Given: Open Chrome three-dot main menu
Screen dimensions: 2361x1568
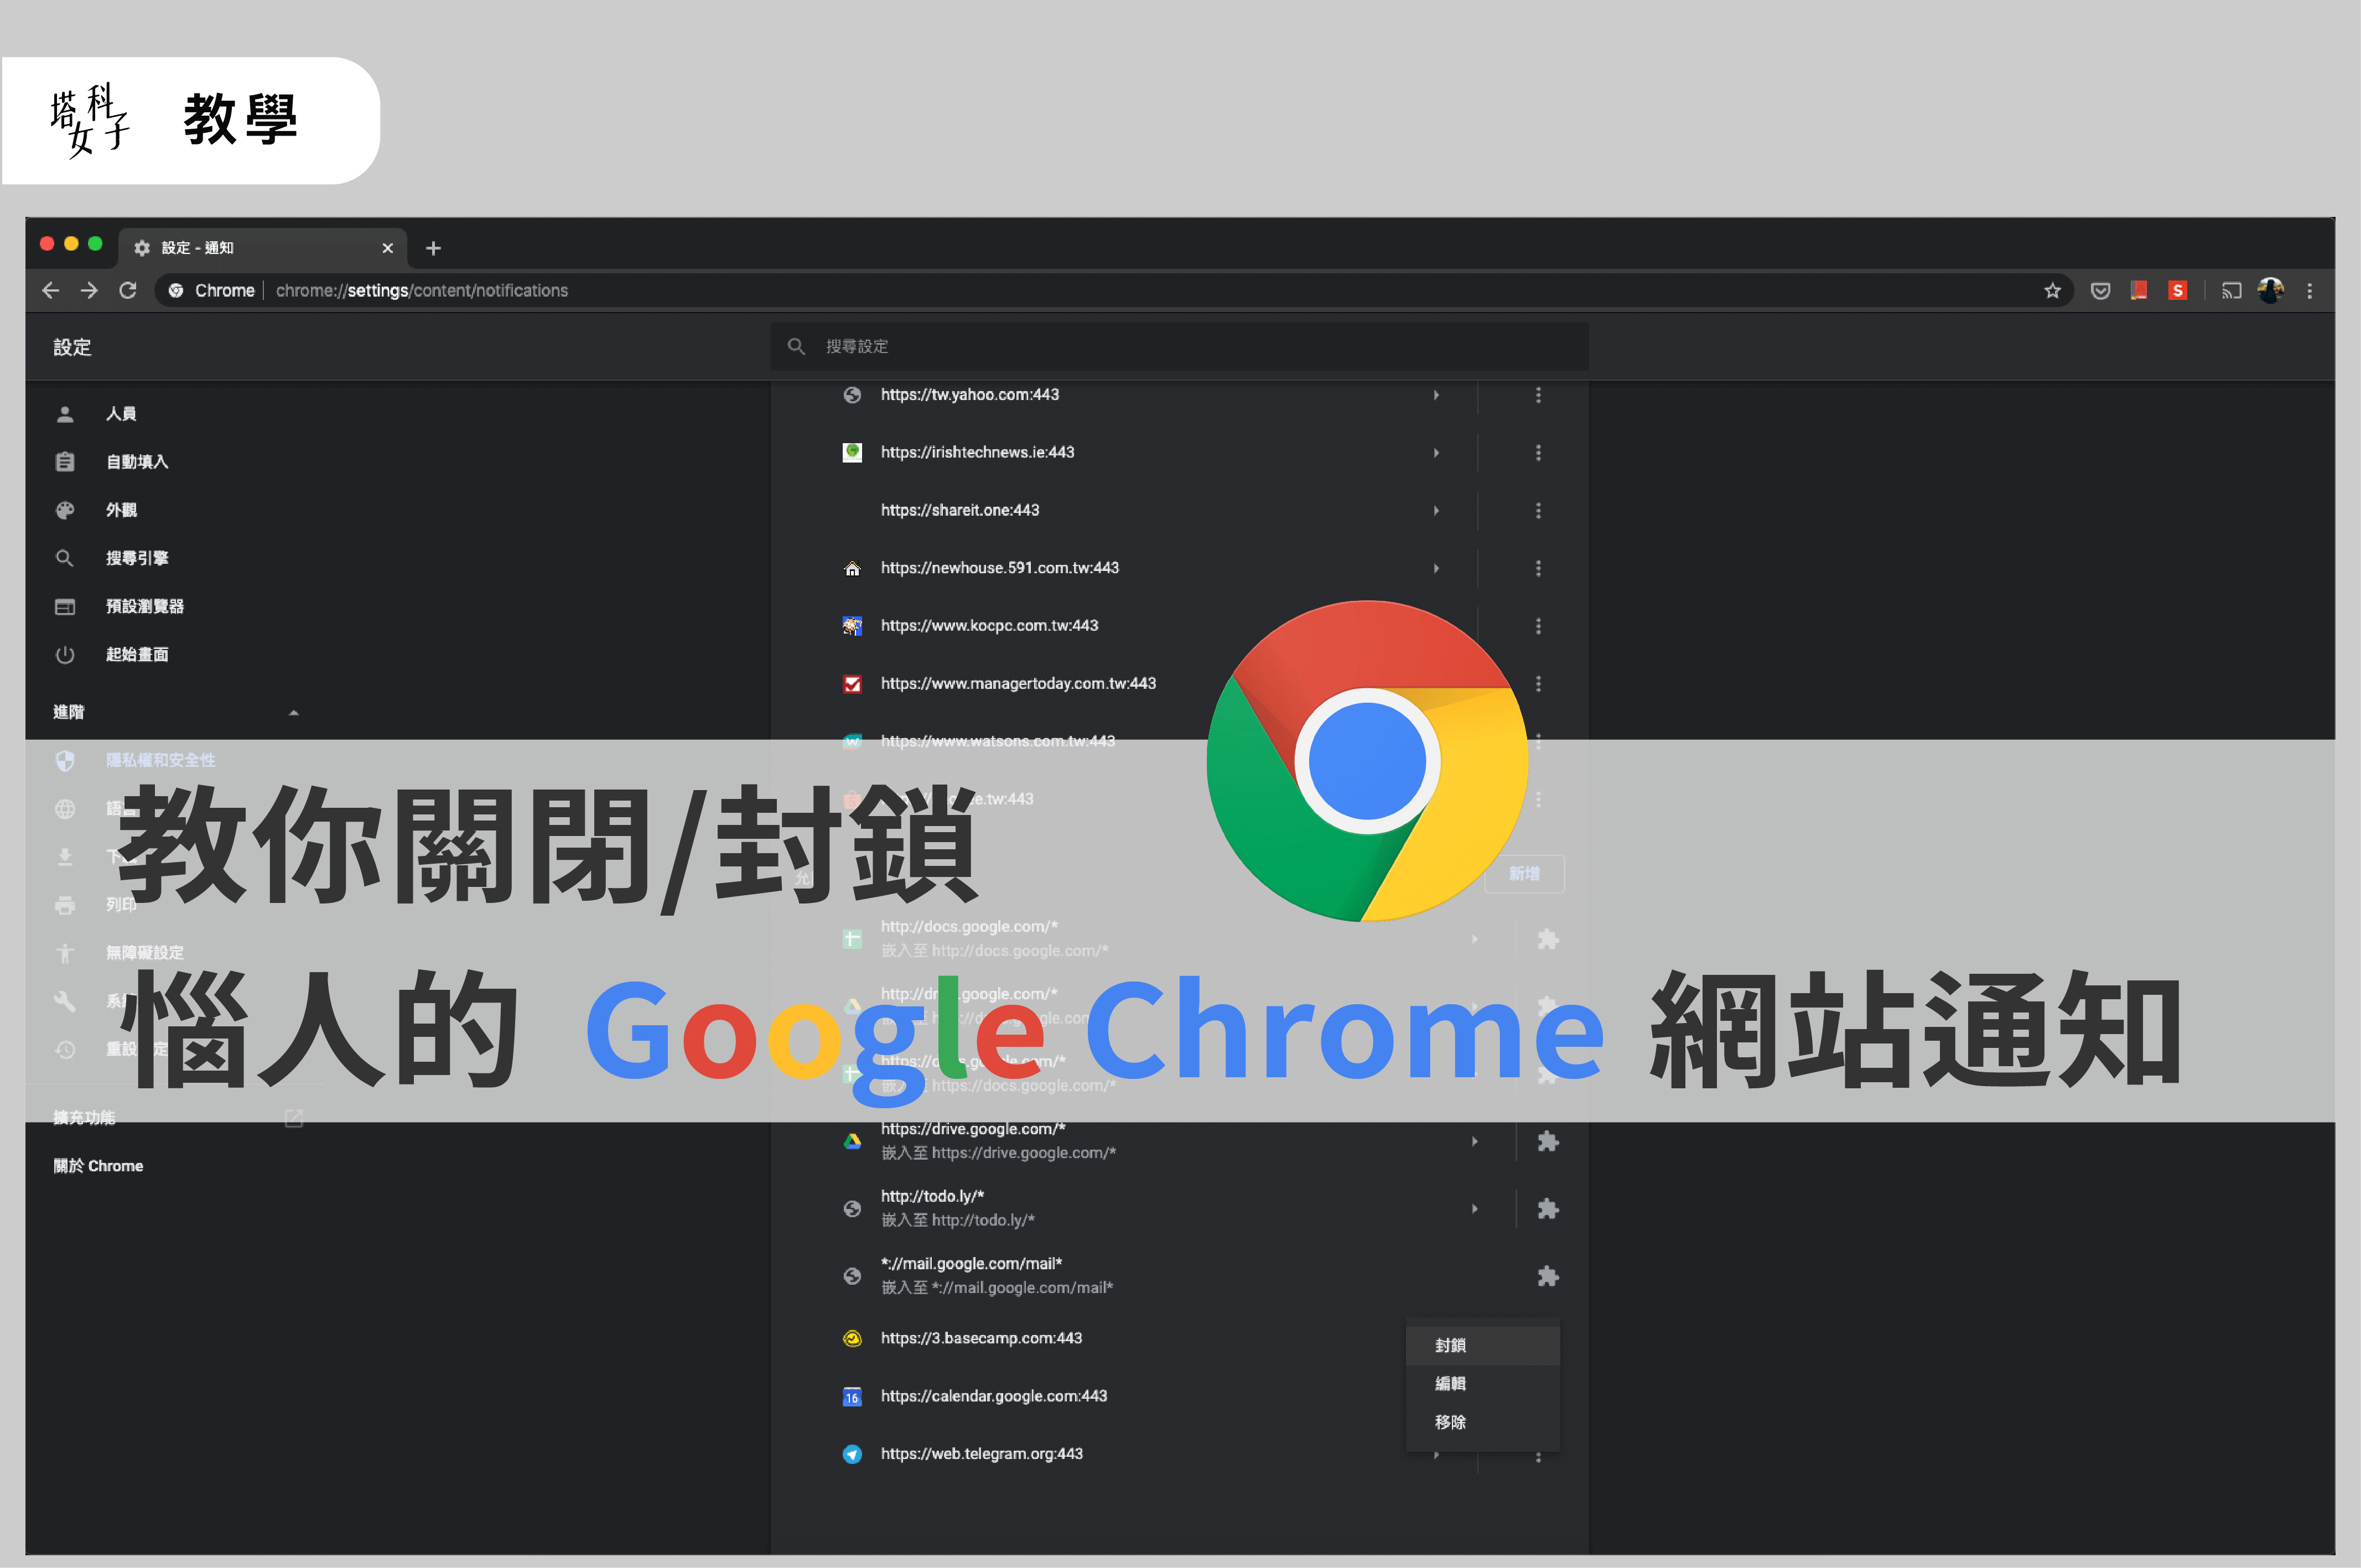Looking at the screenshot, I should 2309,291.
